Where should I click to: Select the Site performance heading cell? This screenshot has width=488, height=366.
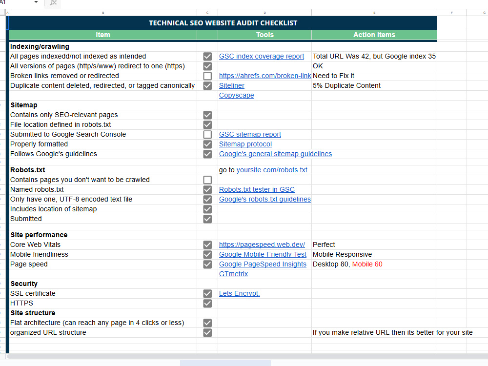(102, 235)
